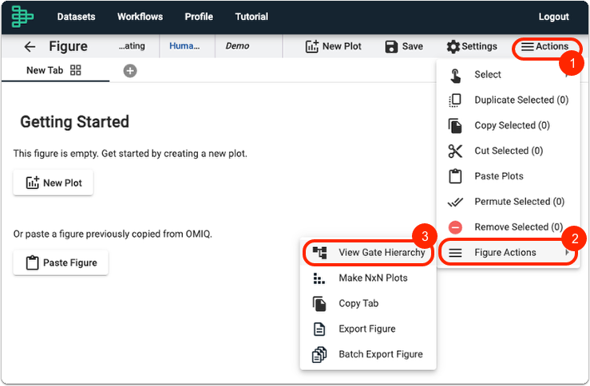Click the Save disk icon
Image resolution: width=590 pixels, height=386 pixels.
pos(391,46)
